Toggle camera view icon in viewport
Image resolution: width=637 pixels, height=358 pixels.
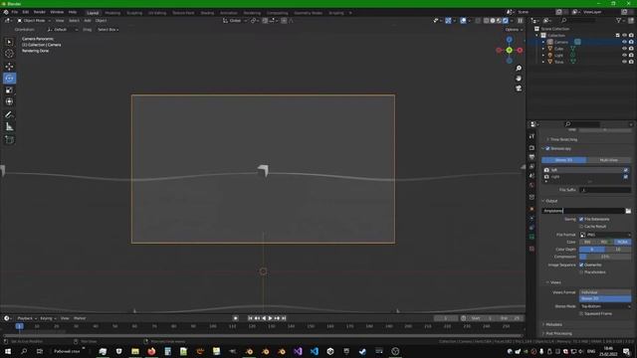(x=519, y=89)
